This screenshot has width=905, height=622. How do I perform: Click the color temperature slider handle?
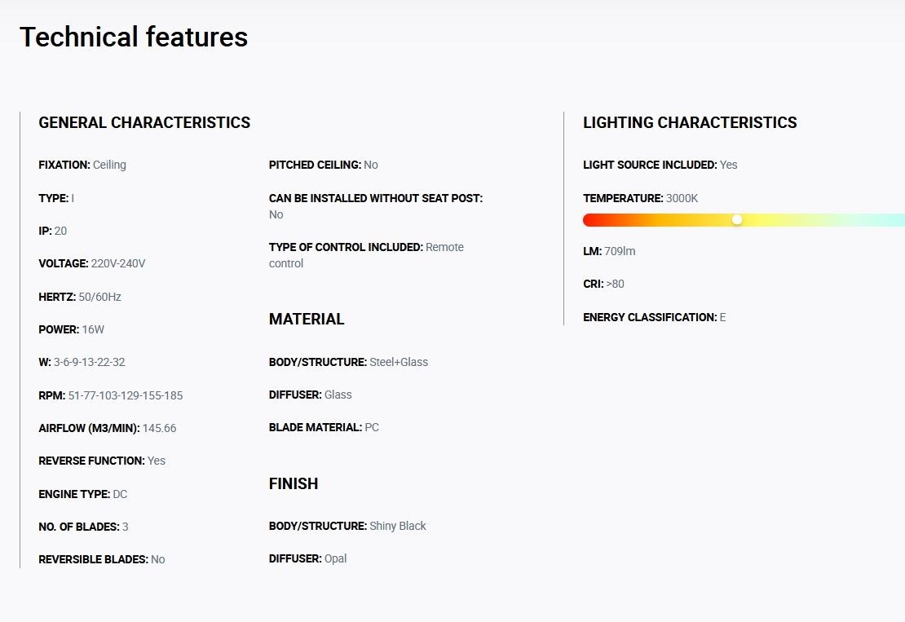point(737,220)
